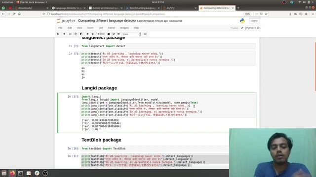Screen dimensions: 316x177
Task: Click the Logout button
Action: 254,21
